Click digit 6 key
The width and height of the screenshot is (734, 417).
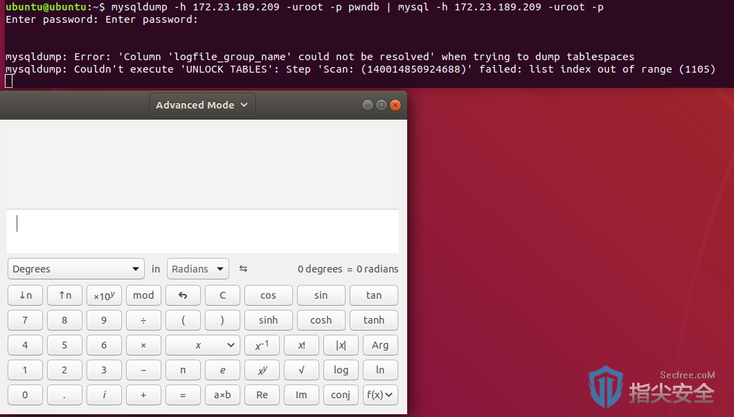click(104, 345)
